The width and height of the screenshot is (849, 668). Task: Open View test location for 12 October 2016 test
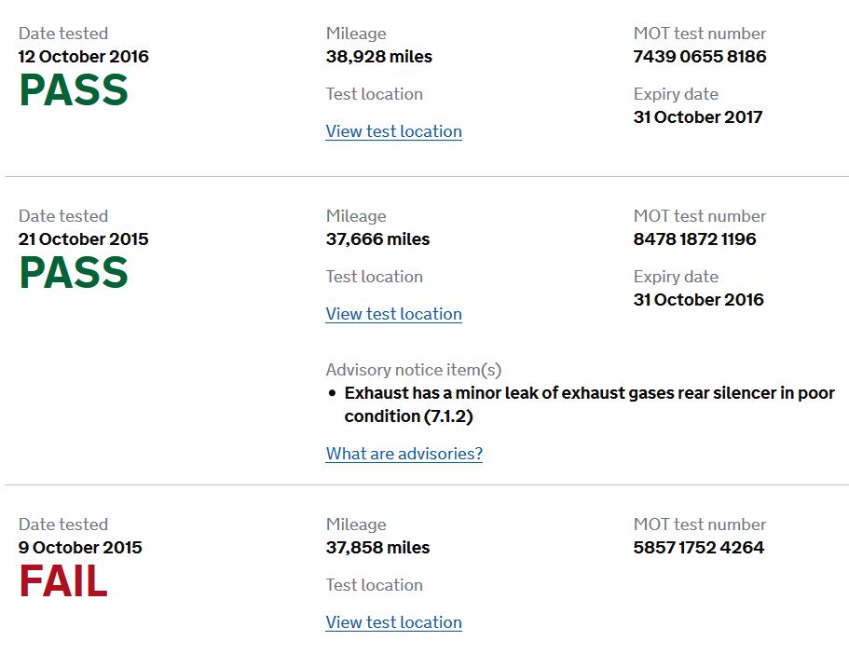pyautogui.click(x=393, y=131)
